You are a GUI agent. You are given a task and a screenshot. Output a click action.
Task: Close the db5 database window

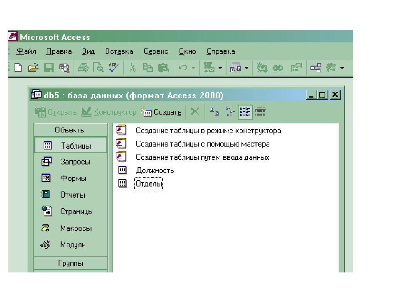click(335, 95)
